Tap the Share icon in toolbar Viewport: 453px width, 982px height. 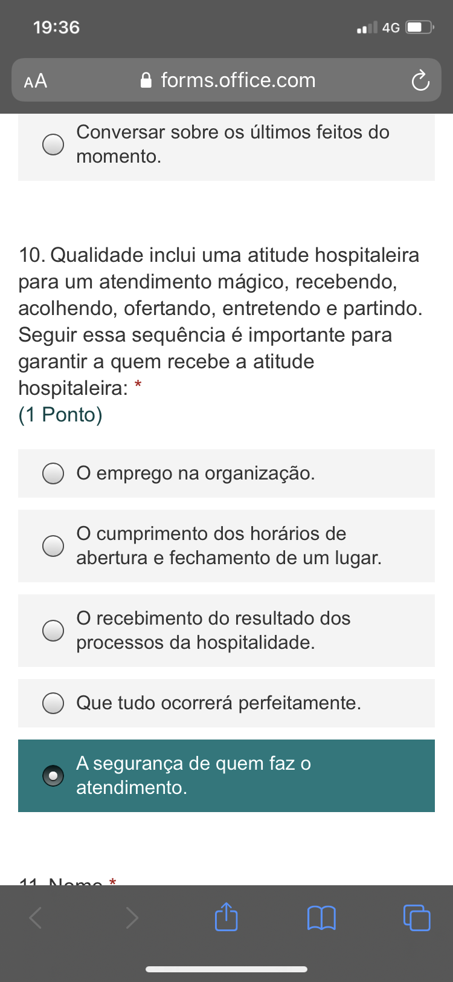(226, 917)
